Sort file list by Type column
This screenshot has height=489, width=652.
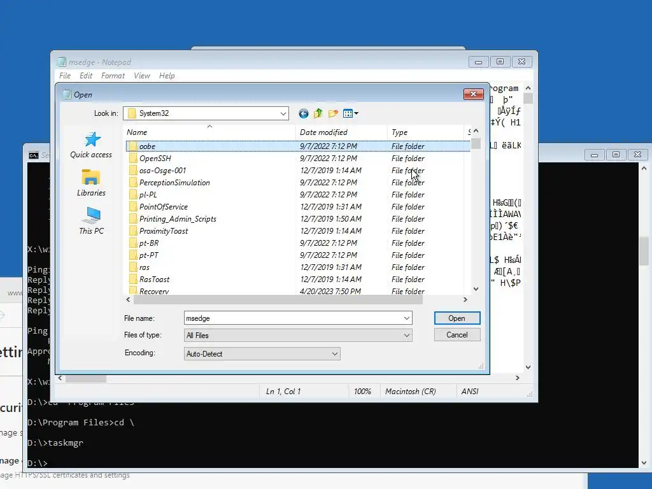[x=426, y=132]
